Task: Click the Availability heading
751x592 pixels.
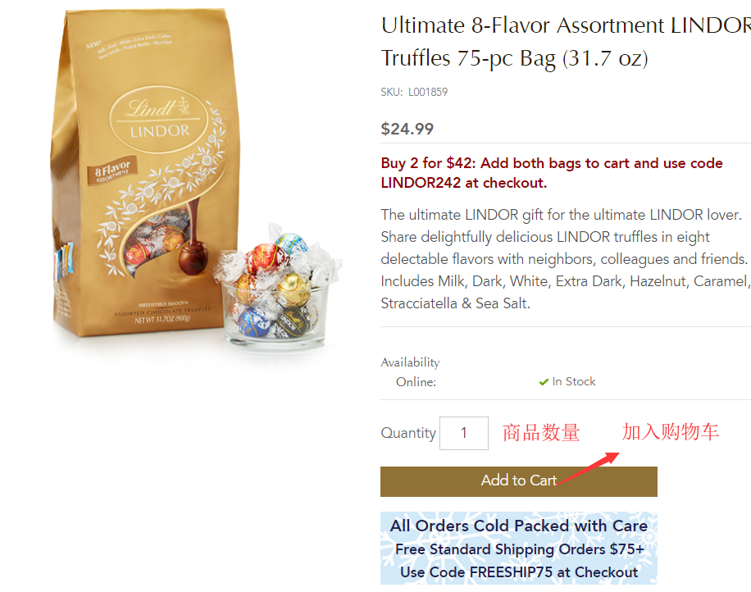Action: pyautogui.click(x=410, y=362)
